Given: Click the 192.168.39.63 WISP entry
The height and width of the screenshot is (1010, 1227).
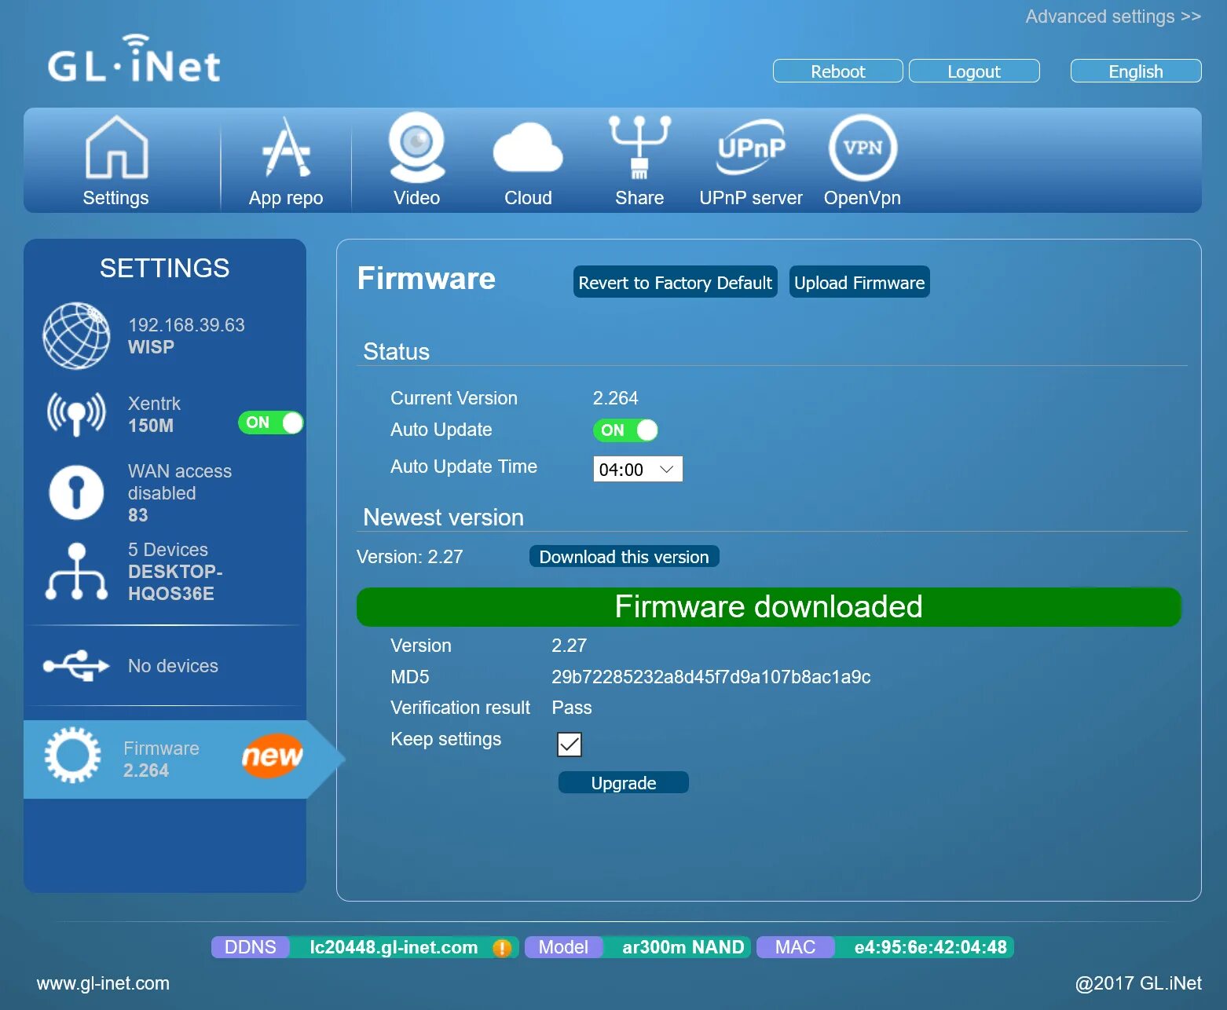Looking at the screenshot, I should pyautogui.click(x=186, y=335).
